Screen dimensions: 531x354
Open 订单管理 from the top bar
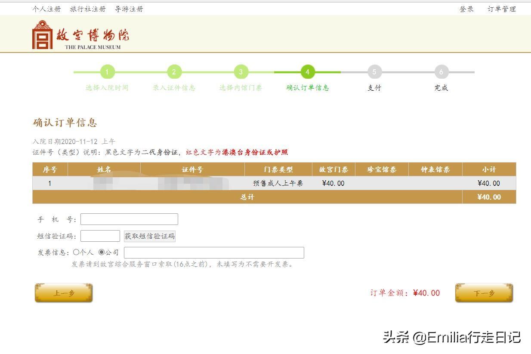coord(502,9)
